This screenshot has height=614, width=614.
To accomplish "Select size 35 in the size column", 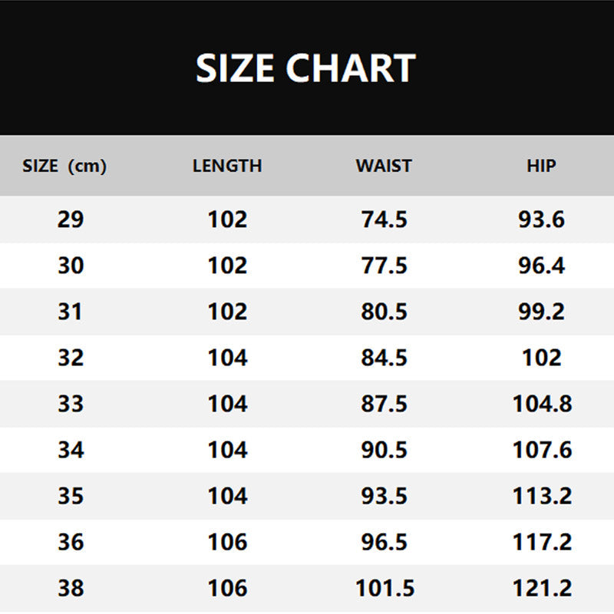I will click(x=71, y=496).
